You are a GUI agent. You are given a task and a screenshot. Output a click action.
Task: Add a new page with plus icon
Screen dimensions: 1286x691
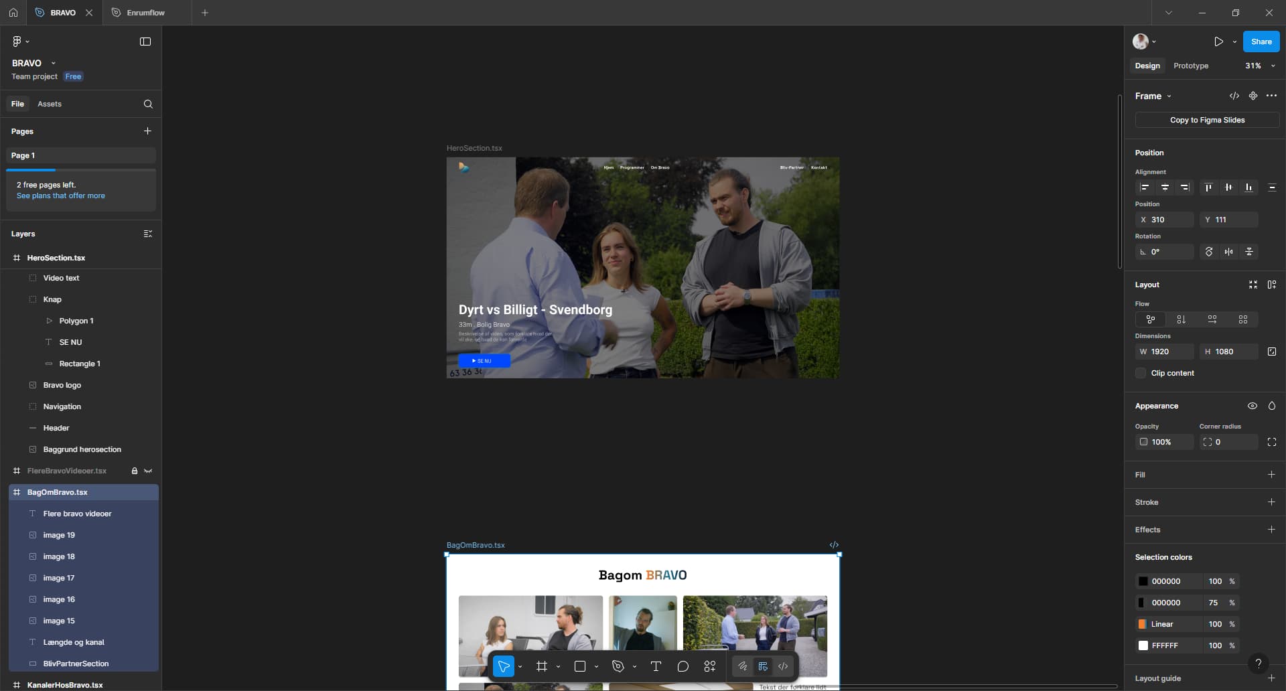click(x=147, y=131)
